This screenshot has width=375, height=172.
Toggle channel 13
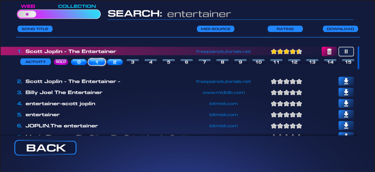pos(312,62)
